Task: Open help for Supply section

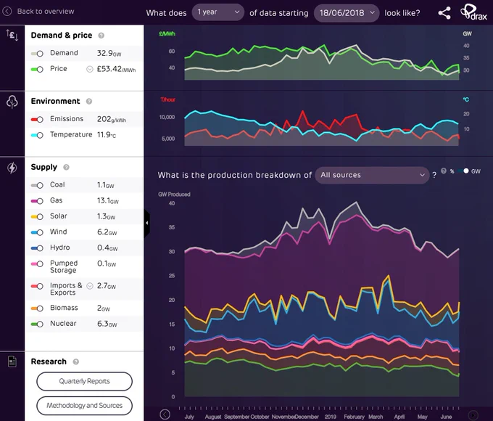Action: (66, 167)
